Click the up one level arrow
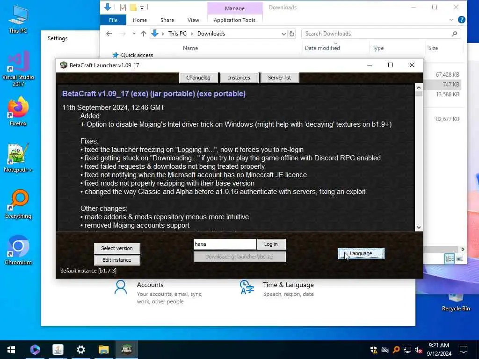This screenshot has width=479, height=359. 144,34
